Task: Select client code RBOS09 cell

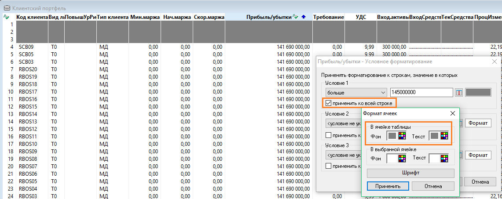Action: tap(32, 151)
